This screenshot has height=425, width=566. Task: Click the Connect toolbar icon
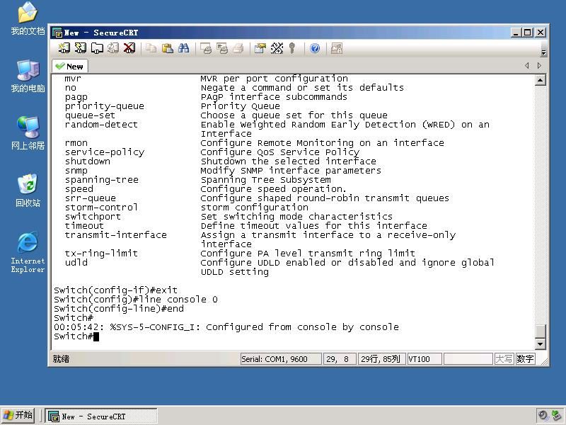click(64, 48)
